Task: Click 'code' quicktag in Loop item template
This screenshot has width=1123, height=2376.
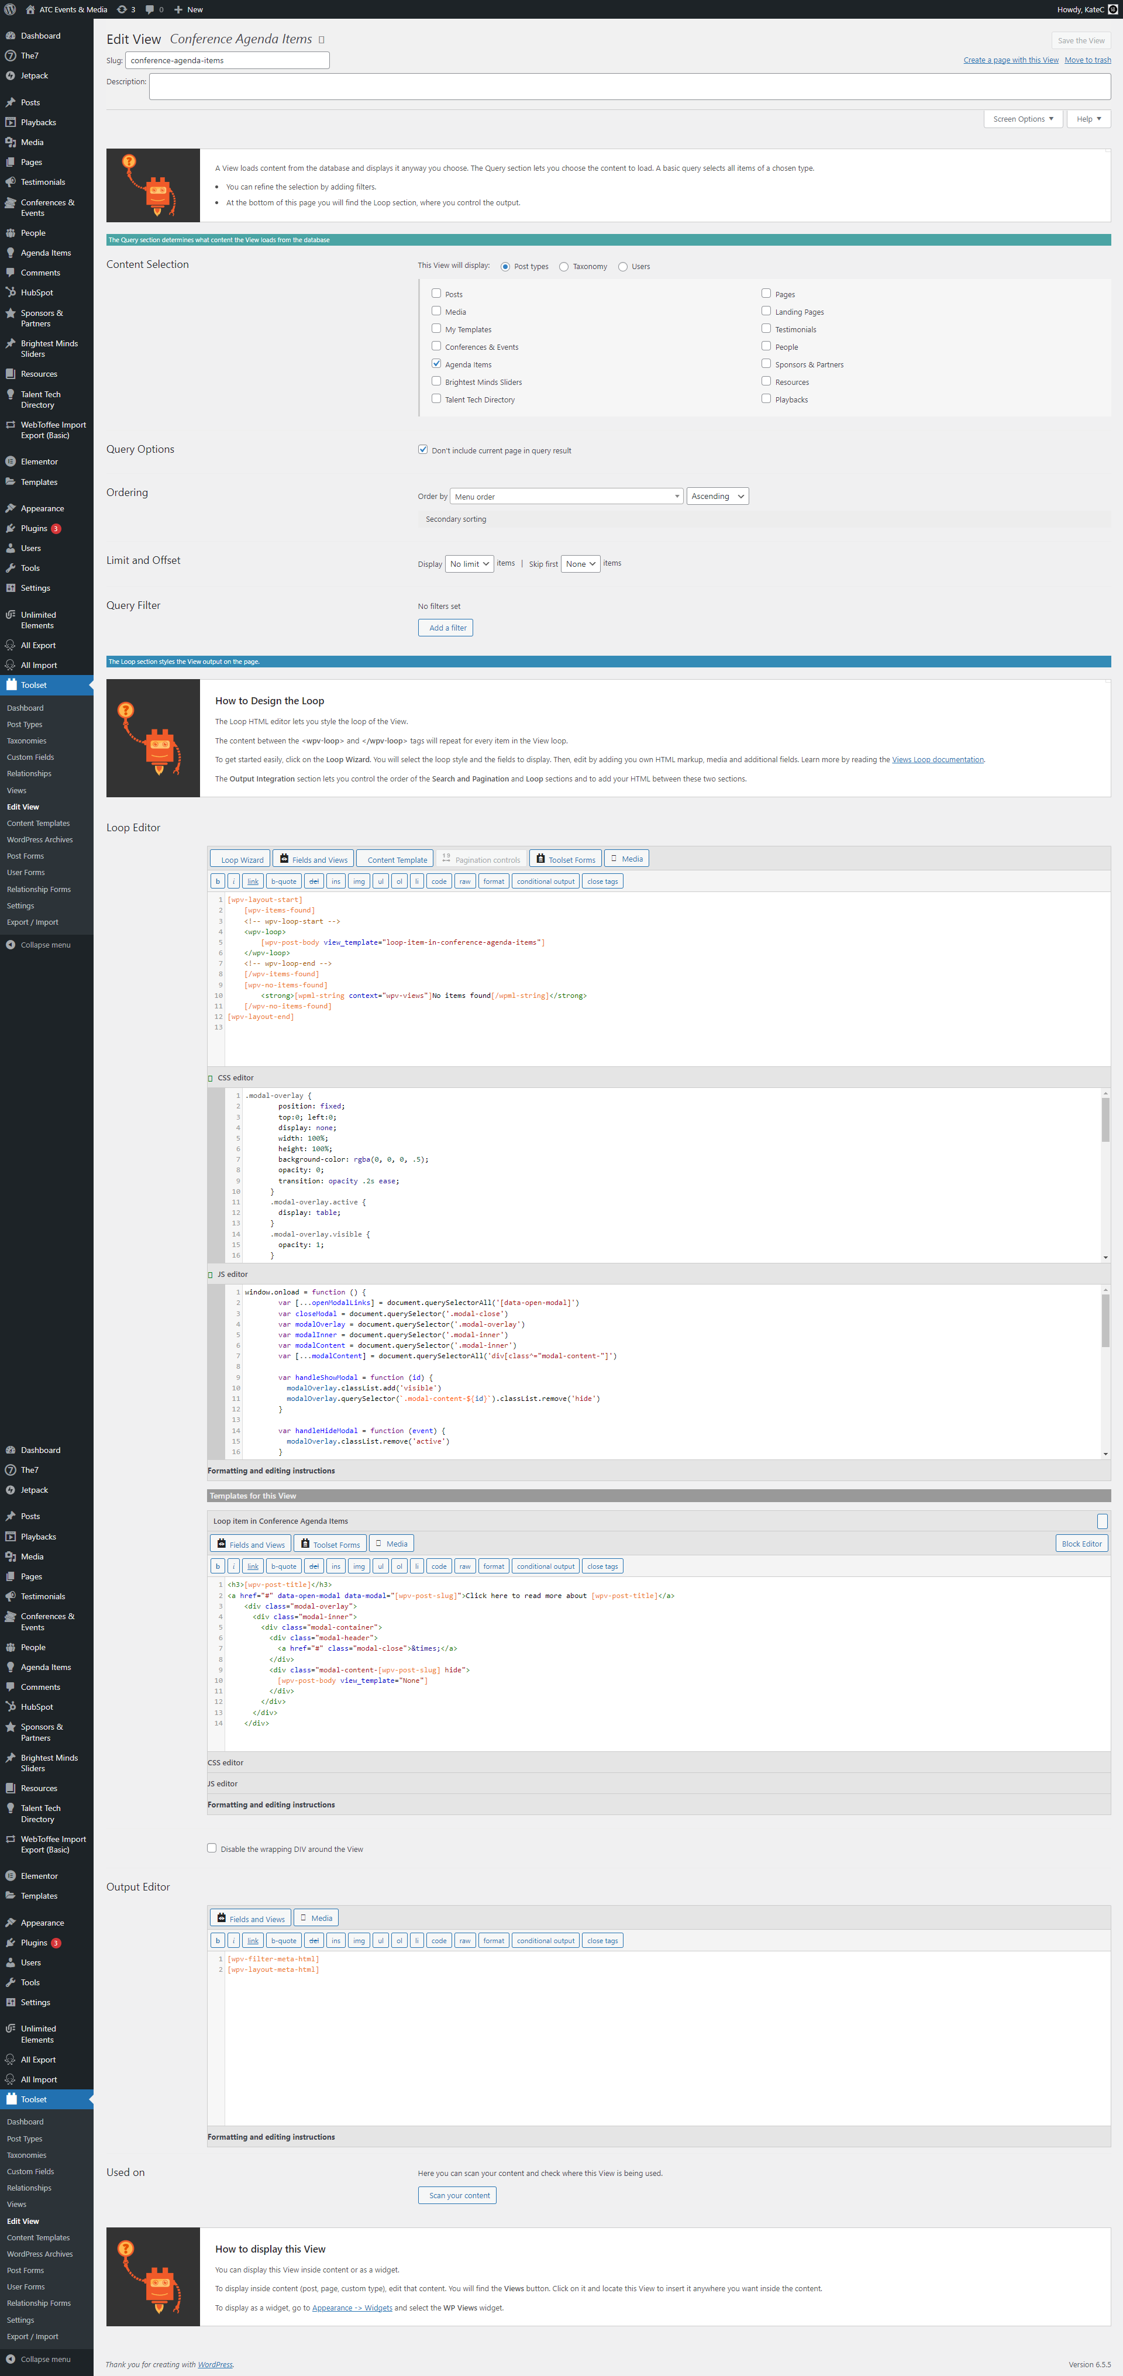Action: click(x=439, y=1565)
